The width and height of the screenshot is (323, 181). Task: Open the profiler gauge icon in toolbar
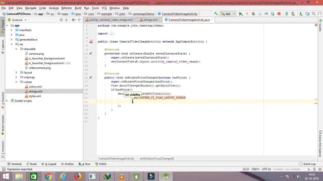pos(266,14)
